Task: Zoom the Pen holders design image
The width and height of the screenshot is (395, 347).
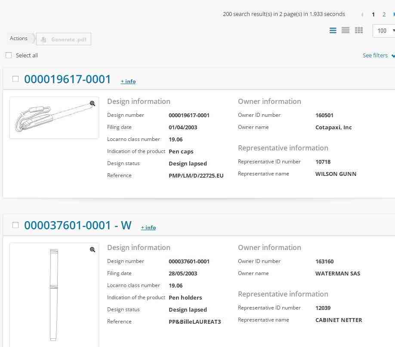Action: coord(93,250)
